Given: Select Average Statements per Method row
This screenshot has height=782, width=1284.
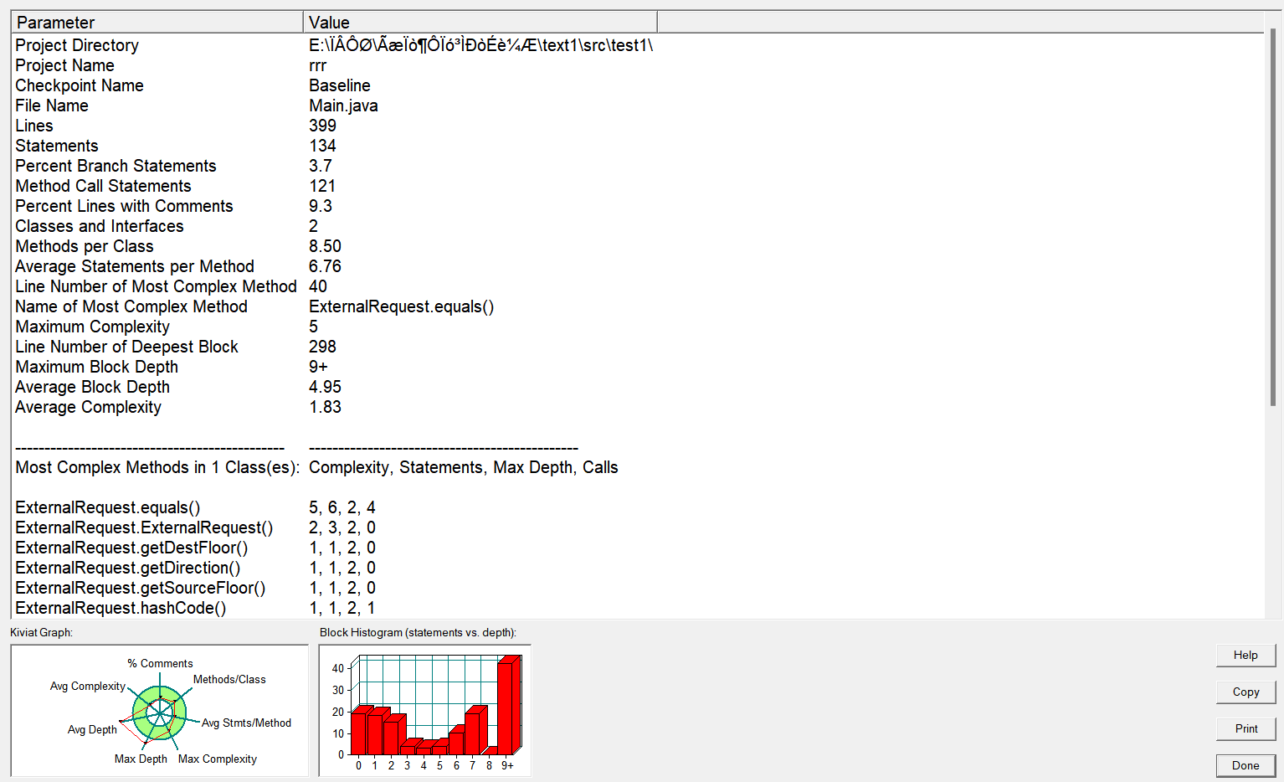Looking at the screenshot, I should pos(638,266).
